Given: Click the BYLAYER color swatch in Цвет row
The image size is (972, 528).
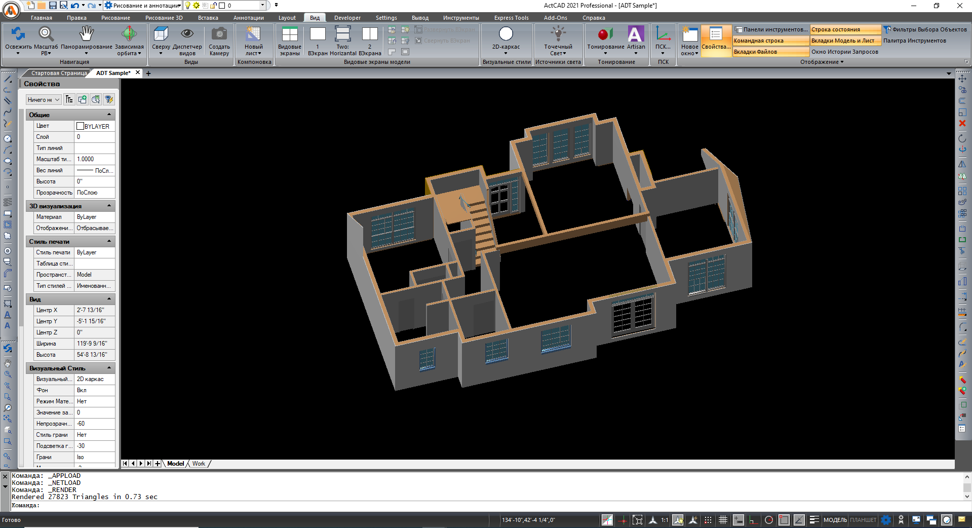Looking at the screenshot, I should [x=80, y=126].
